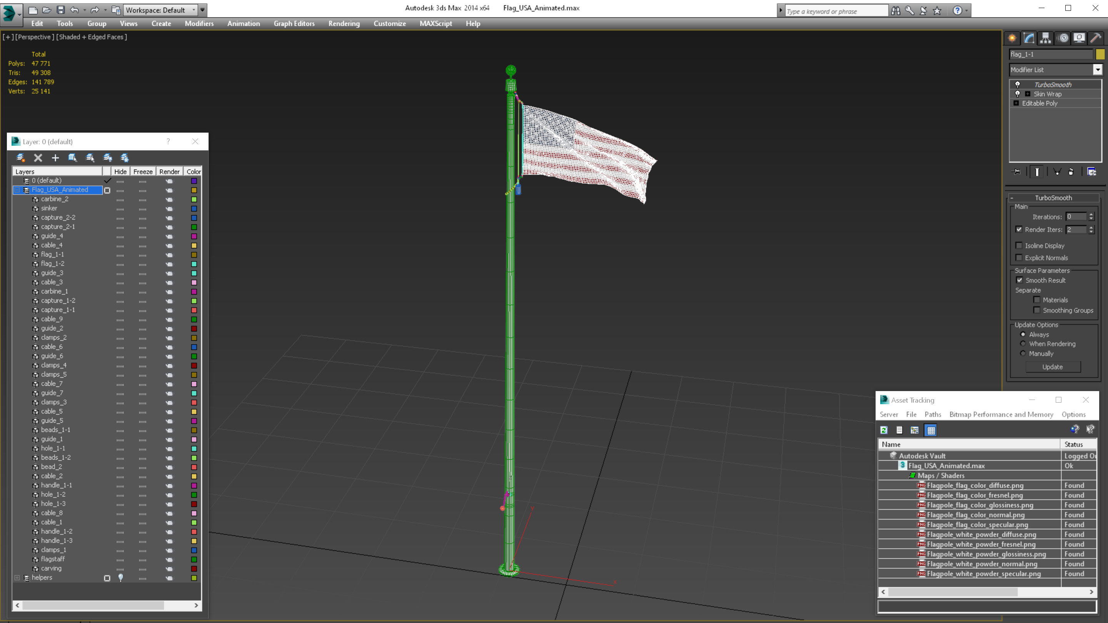Click Status column header in Asset Tracking

tap(1078, 444)
